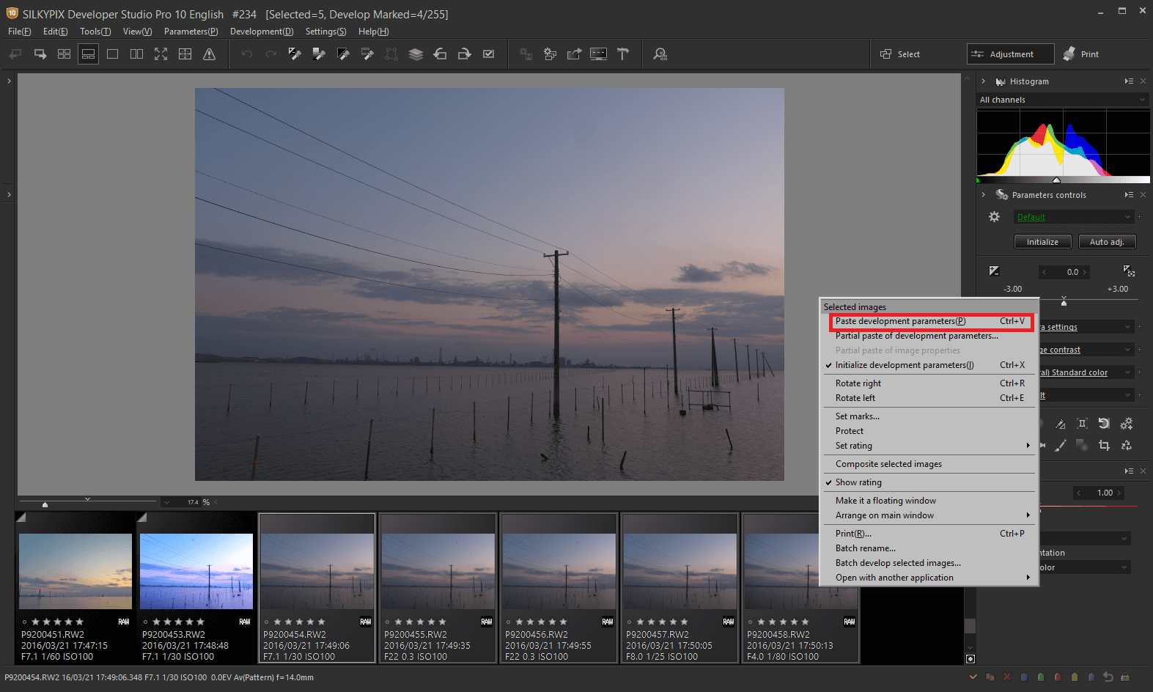Viewport: 1153px width, 692px height.
Task: Collapse the Parameters controls panel chevron
Action: [x=983, y=195]
